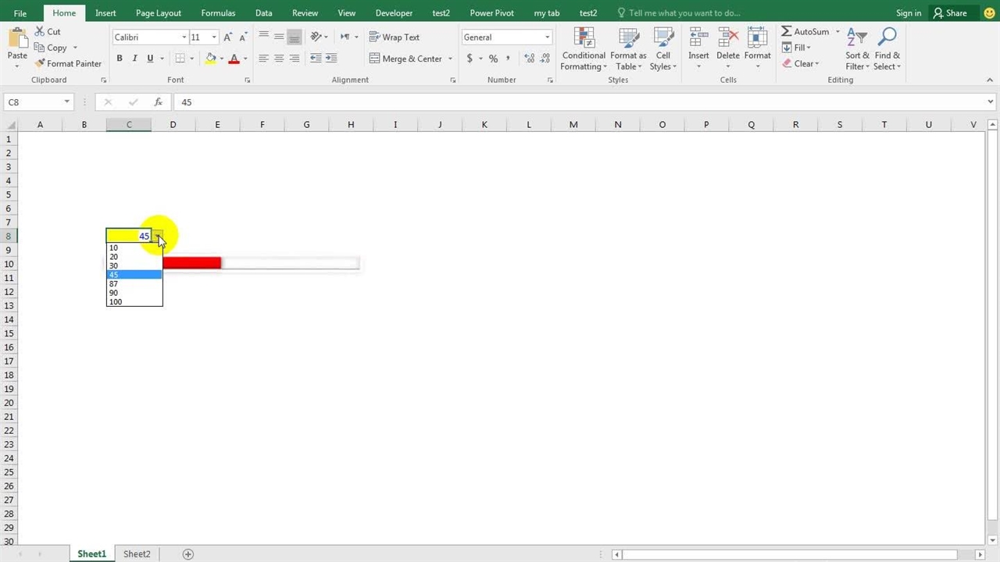Open the Sheet2 worksheet tab
1000x562 pixels.
pyautogui.click(x=137, y=554)
